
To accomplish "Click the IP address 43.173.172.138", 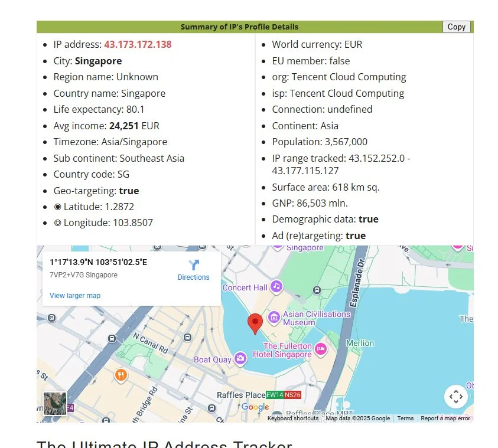I will tap(138, 44).
